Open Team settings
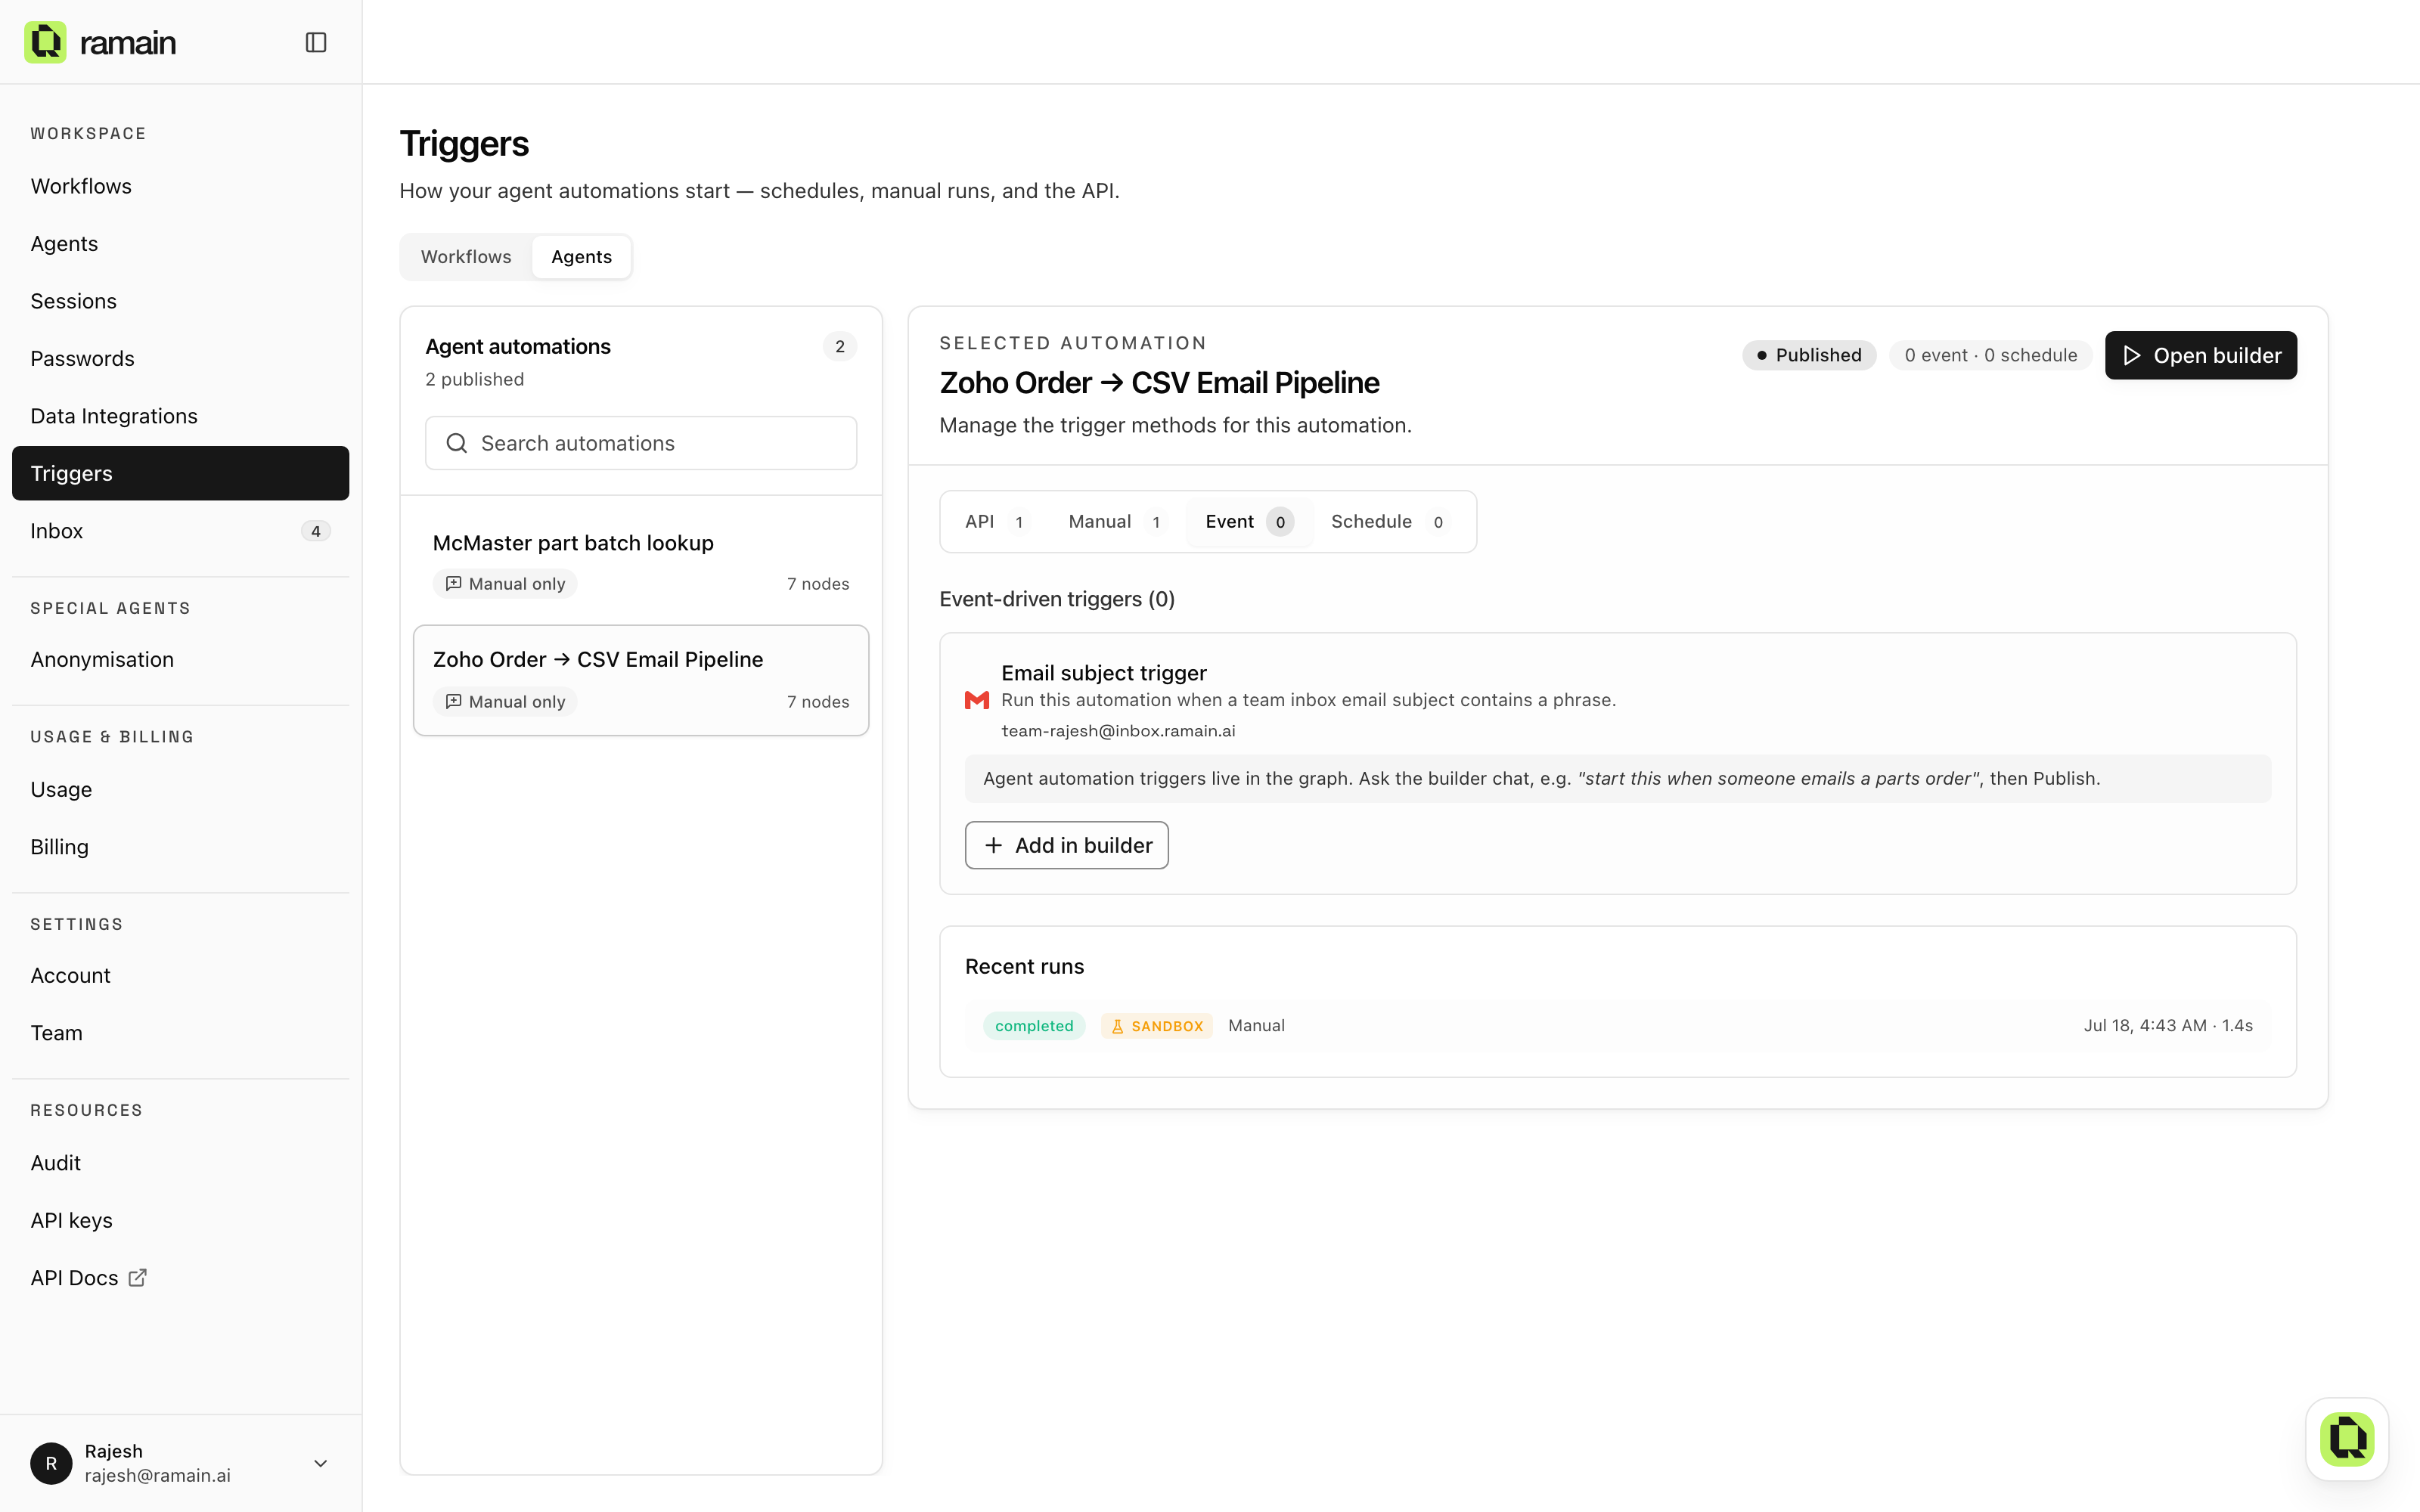This screenshot has width=2420, height=1512. point(180,1033)
